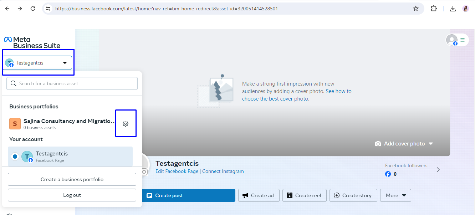Click the Facebook followers label
Screen dimensions: 475x215
point(406,165)
